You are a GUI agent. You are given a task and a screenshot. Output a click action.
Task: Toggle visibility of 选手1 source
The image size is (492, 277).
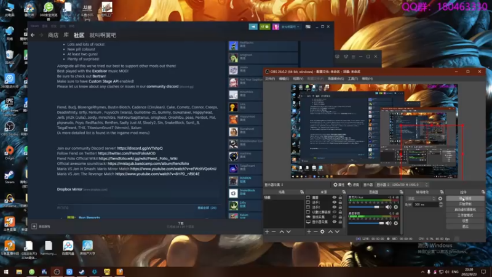coord(334,203)
